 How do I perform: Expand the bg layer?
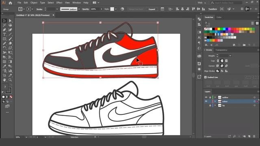[215, 105]
